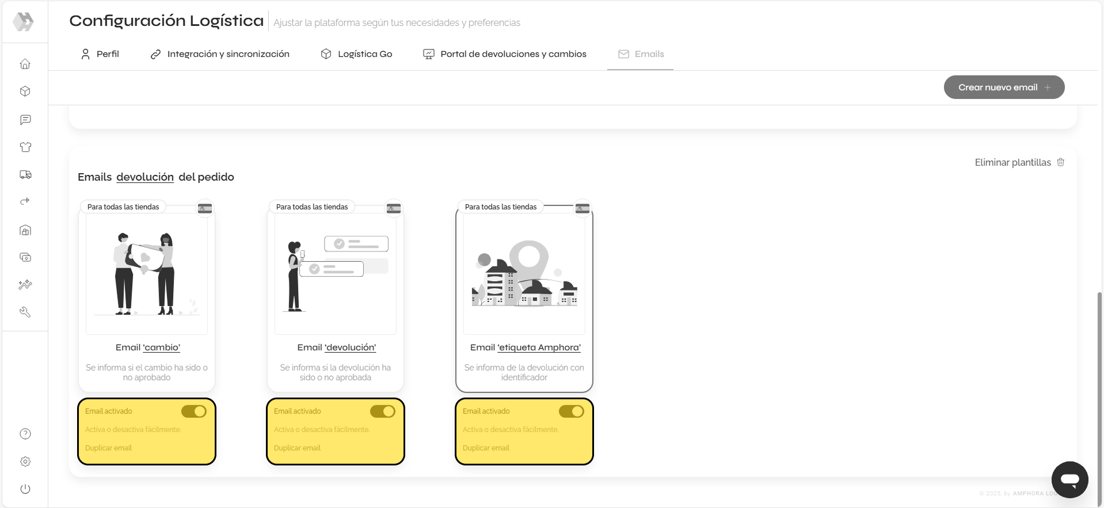
Task: Open Portal de devoluciones y cambios tab
Action: tap(504, 54)
